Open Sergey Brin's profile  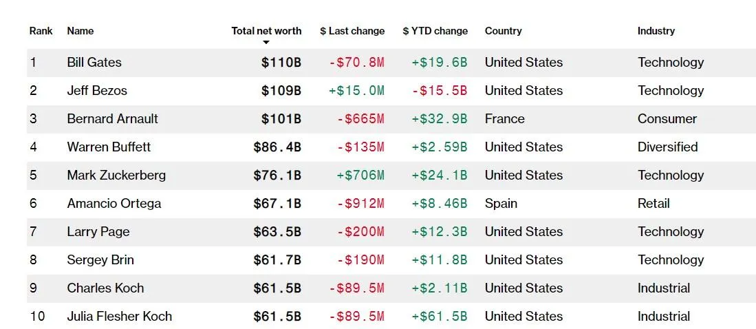[100, 259]
